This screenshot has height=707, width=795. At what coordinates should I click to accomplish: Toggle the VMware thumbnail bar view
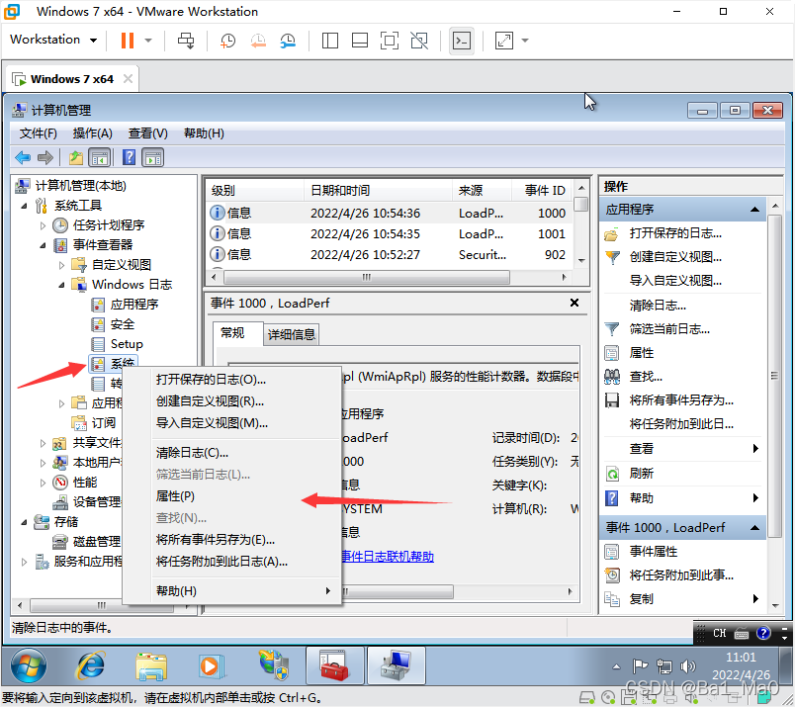(x=360, y=41)
